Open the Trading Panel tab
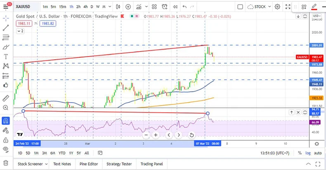The image size is (326, 170). 151,164
